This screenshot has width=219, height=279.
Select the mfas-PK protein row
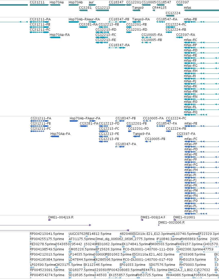click(202, 188)
